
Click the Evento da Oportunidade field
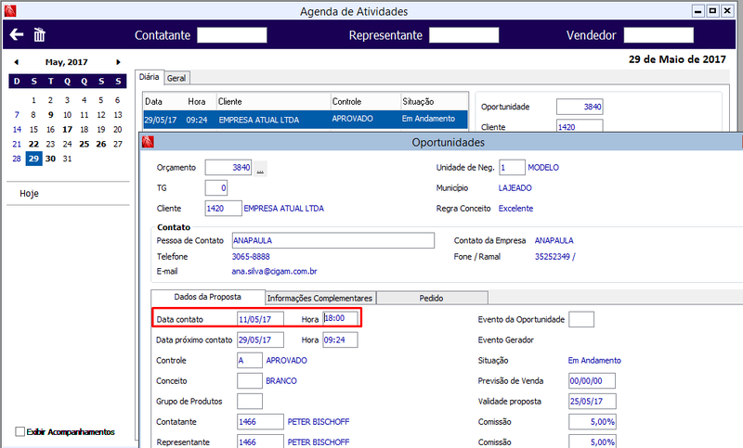(581, 319)
